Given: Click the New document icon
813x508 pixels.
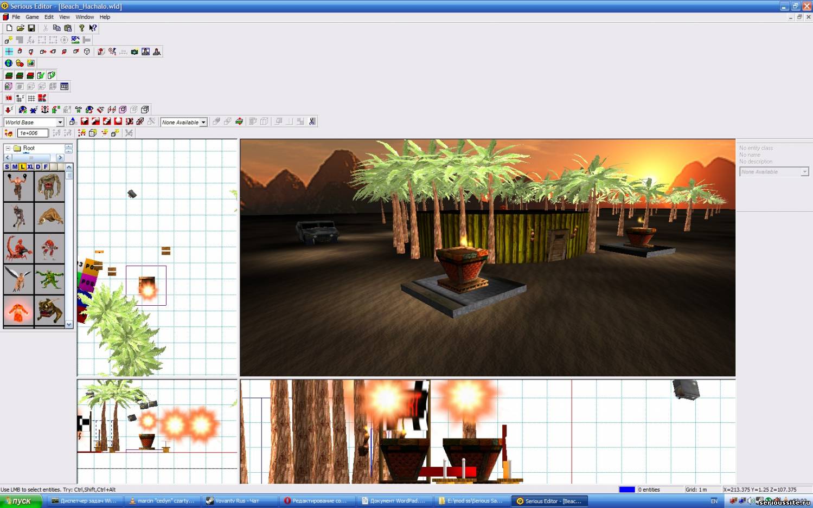Looking at the screenshot, I should [9, 28].
